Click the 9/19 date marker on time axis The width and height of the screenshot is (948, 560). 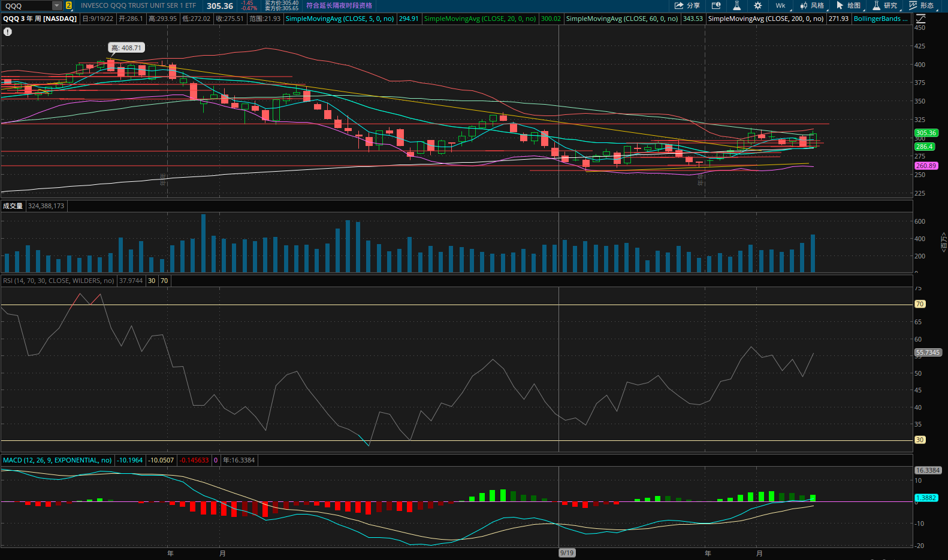567,553
